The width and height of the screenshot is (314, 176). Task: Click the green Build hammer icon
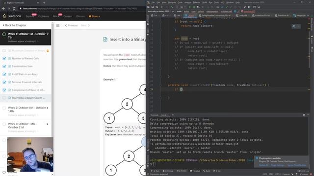(x=172, y=7)
